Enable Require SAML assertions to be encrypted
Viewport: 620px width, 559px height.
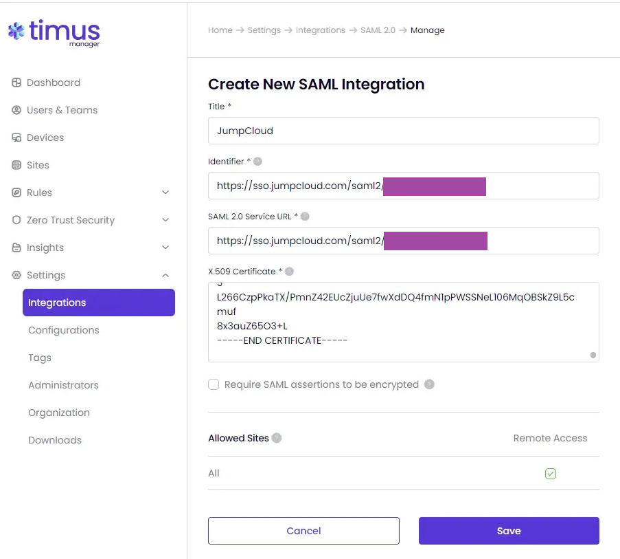214,384
